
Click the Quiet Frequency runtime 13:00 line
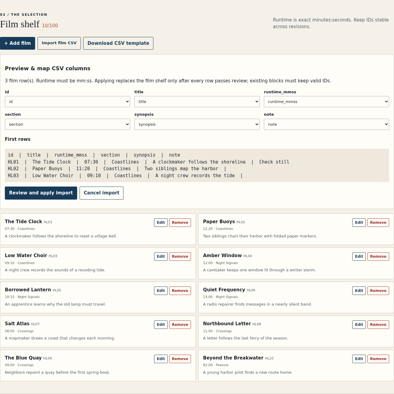pos(220,297)
